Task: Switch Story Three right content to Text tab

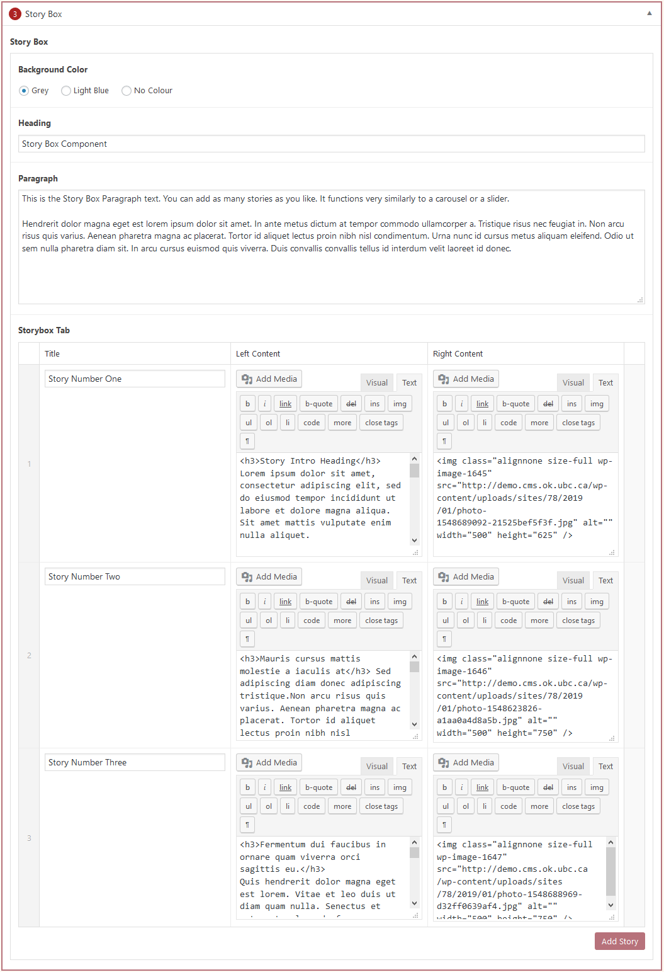Action: (605, 766)
